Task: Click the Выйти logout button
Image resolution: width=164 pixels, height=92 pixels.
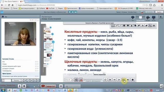Action: tap(159, 12)
